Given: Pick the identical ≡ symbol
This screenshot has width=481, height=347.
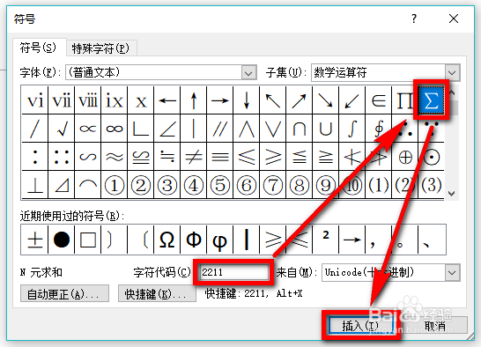Looking at the screenshot, I should (220, 157).
